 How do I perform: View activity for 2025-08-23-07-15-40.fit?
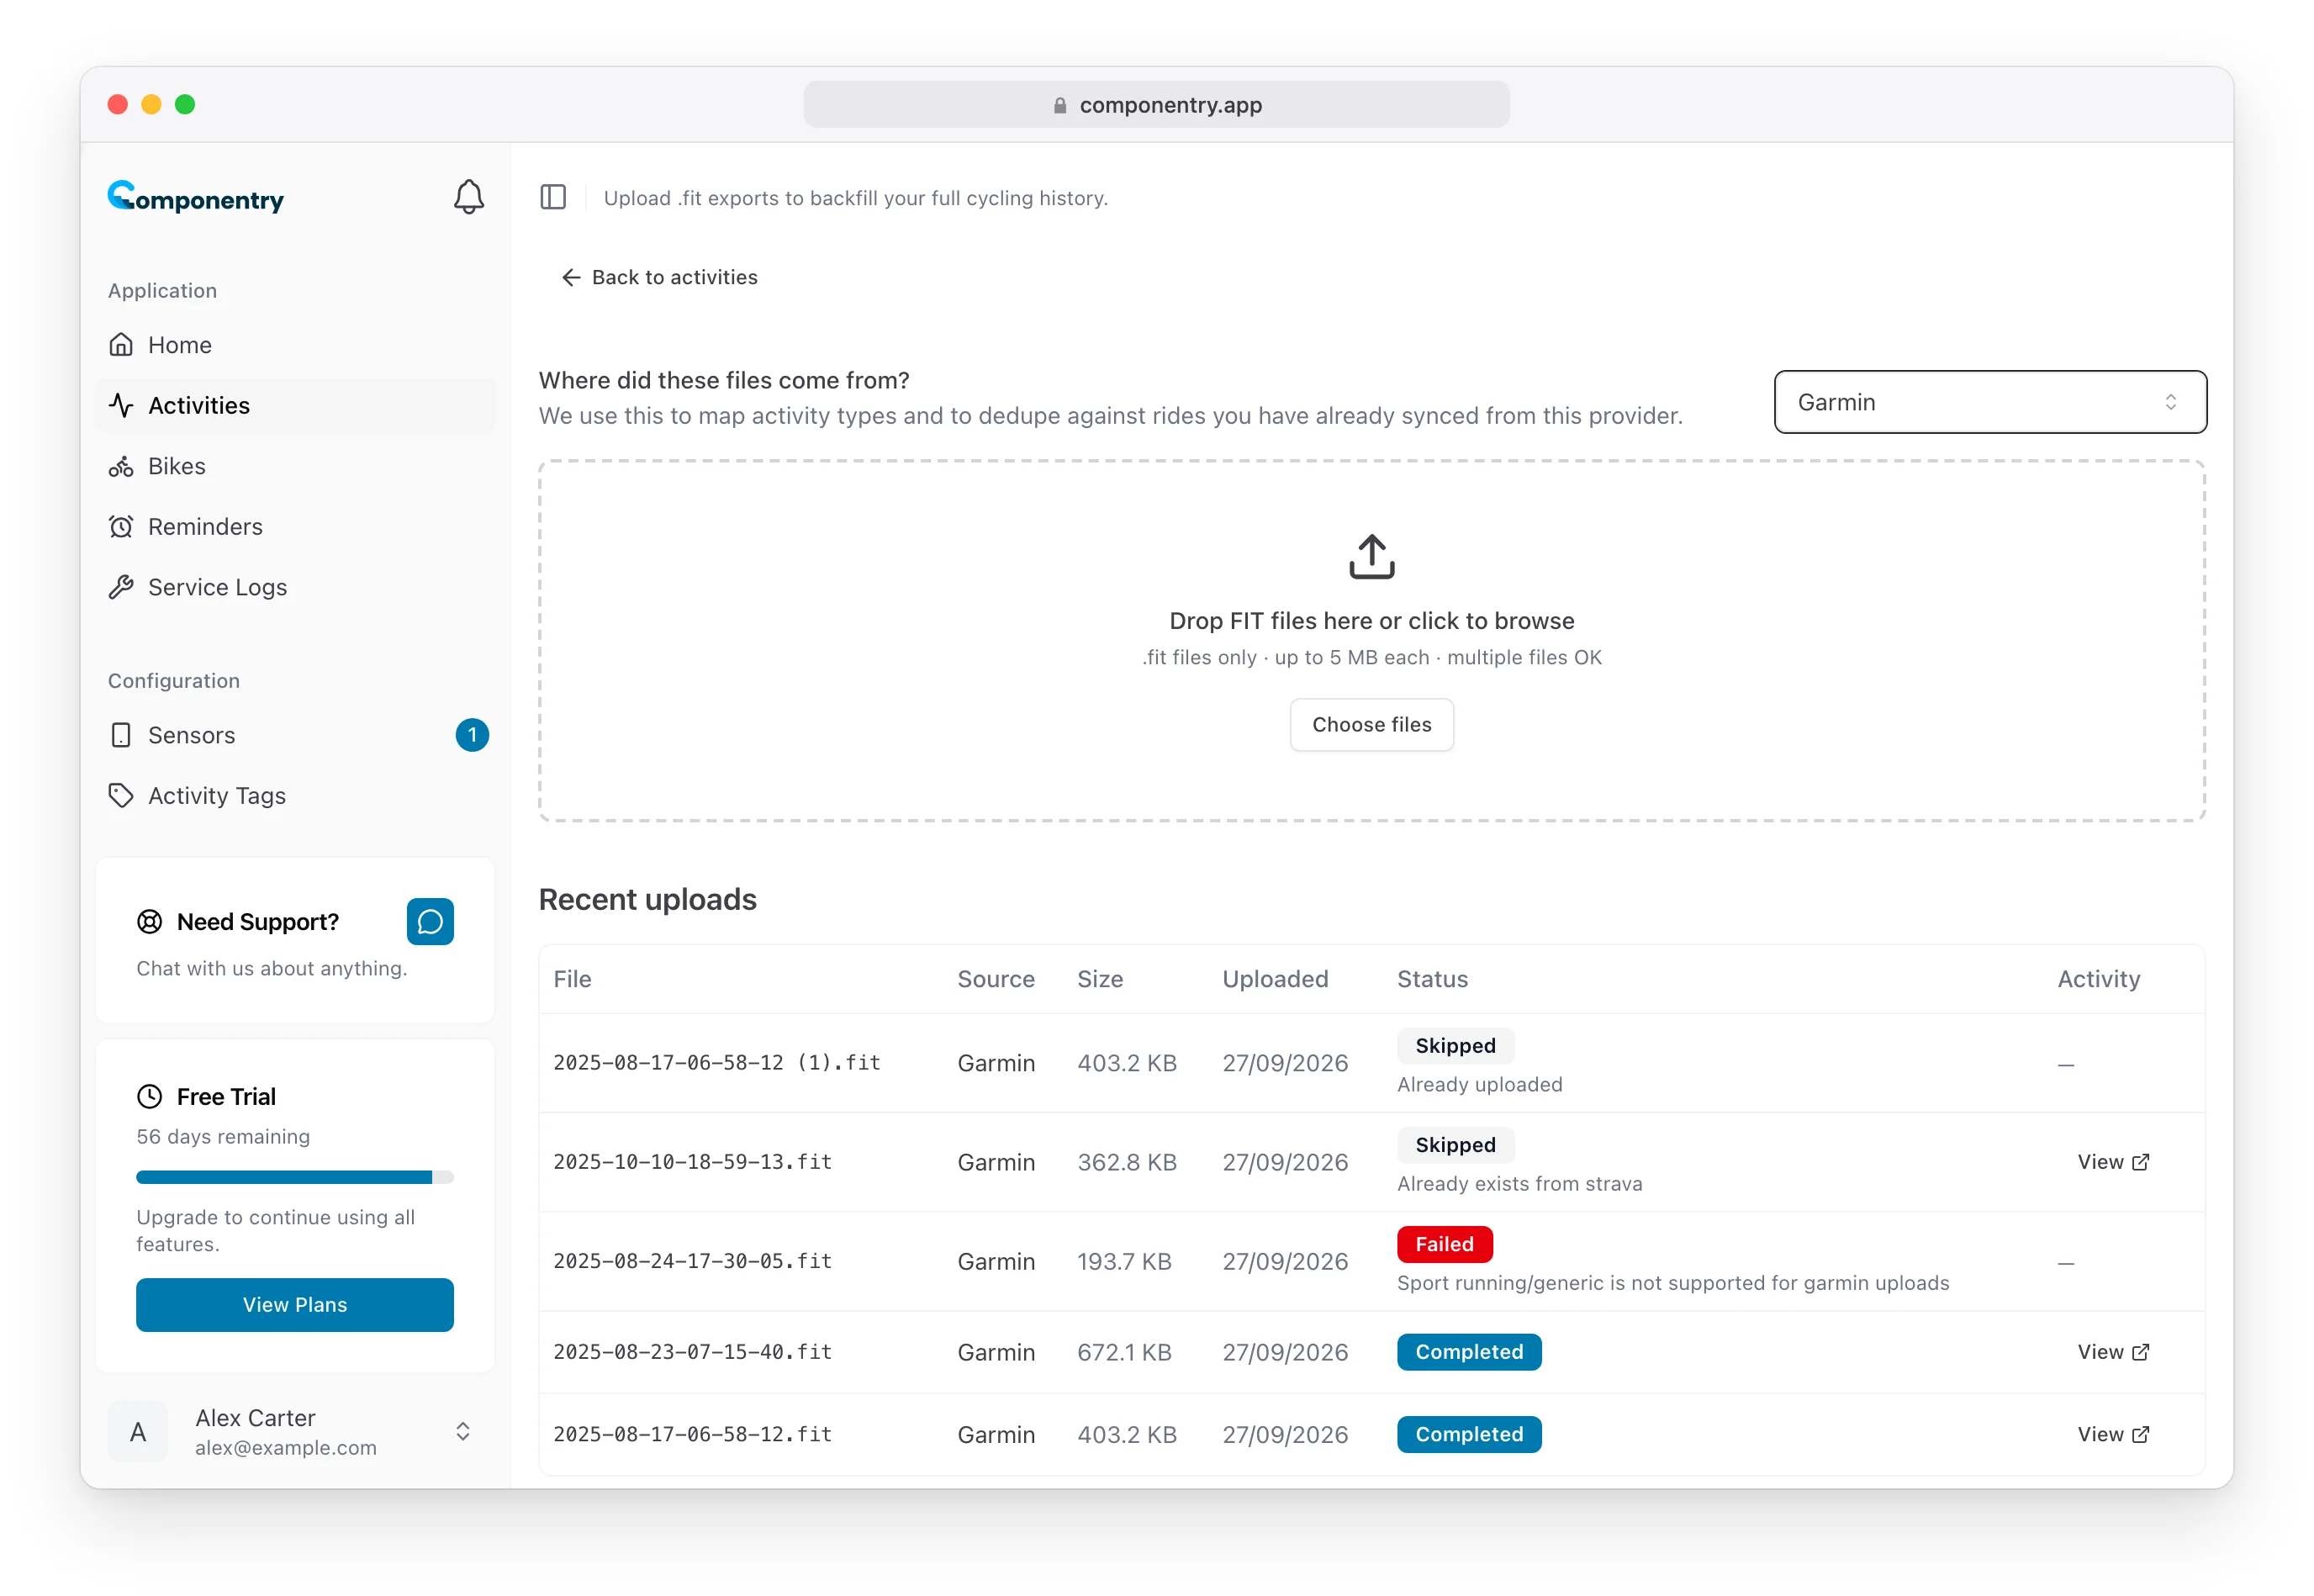pos(2113,1351)
